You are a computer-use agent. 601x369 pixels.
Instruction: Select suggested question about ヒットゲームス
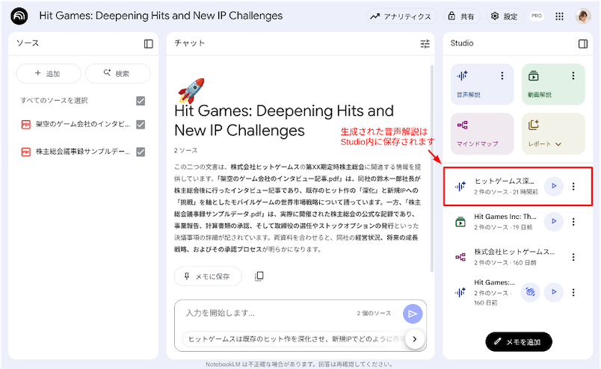pos(295,339)
